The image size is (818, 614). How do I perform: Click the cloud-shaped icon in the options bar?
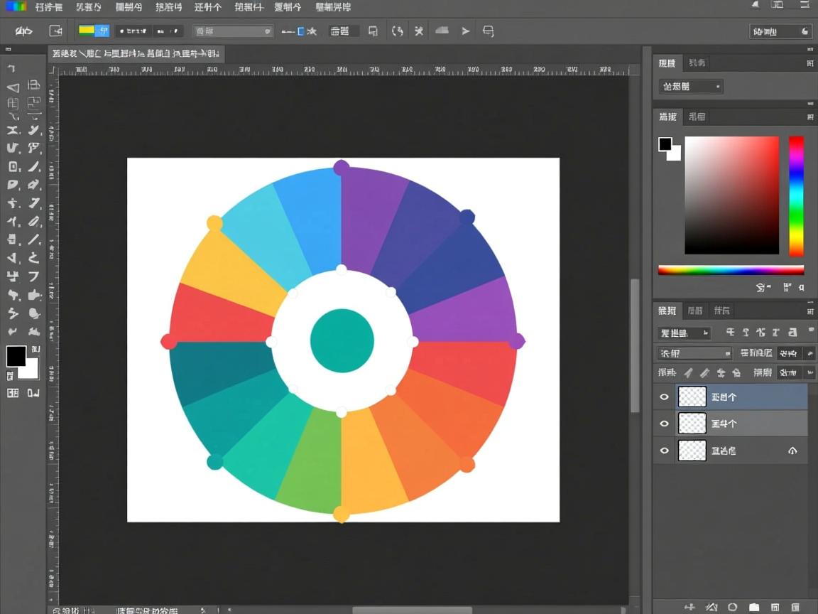pos(442,31)
